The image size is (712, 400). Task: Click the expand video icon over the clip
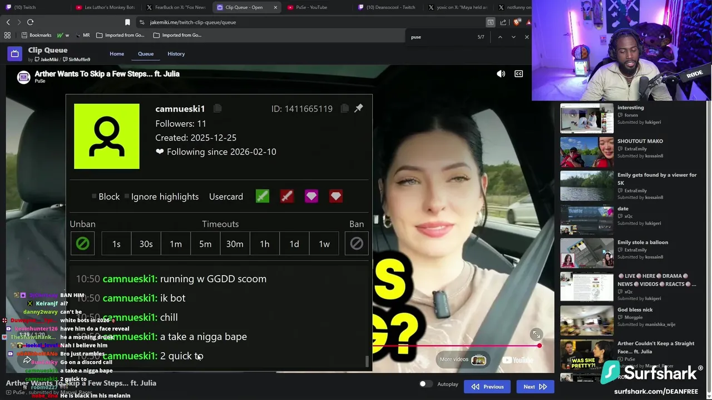pyautogui.click(x=536, y=334)
